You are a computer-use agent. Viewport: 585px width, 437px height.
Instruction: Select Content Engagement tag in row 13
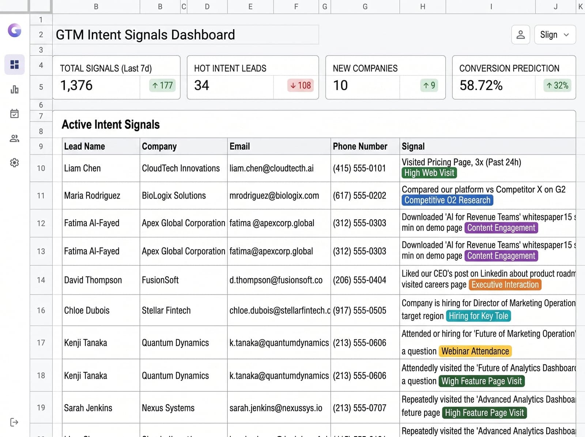[x=501, y=256]
